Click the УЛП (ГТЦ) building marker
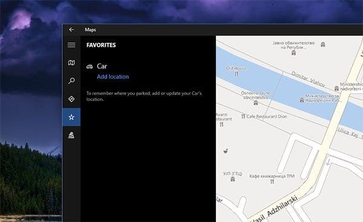The height and width of the screenshot is (222, 363). click(x=233, y=179)
